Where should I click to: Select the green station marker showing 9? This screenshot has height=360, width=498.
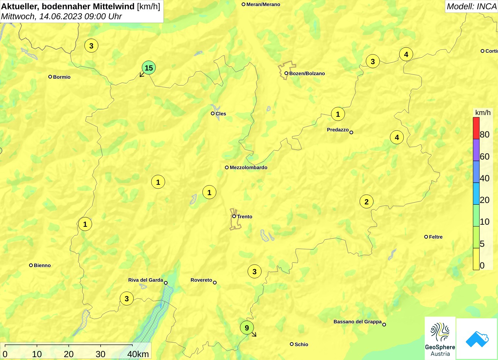point(247,328)
